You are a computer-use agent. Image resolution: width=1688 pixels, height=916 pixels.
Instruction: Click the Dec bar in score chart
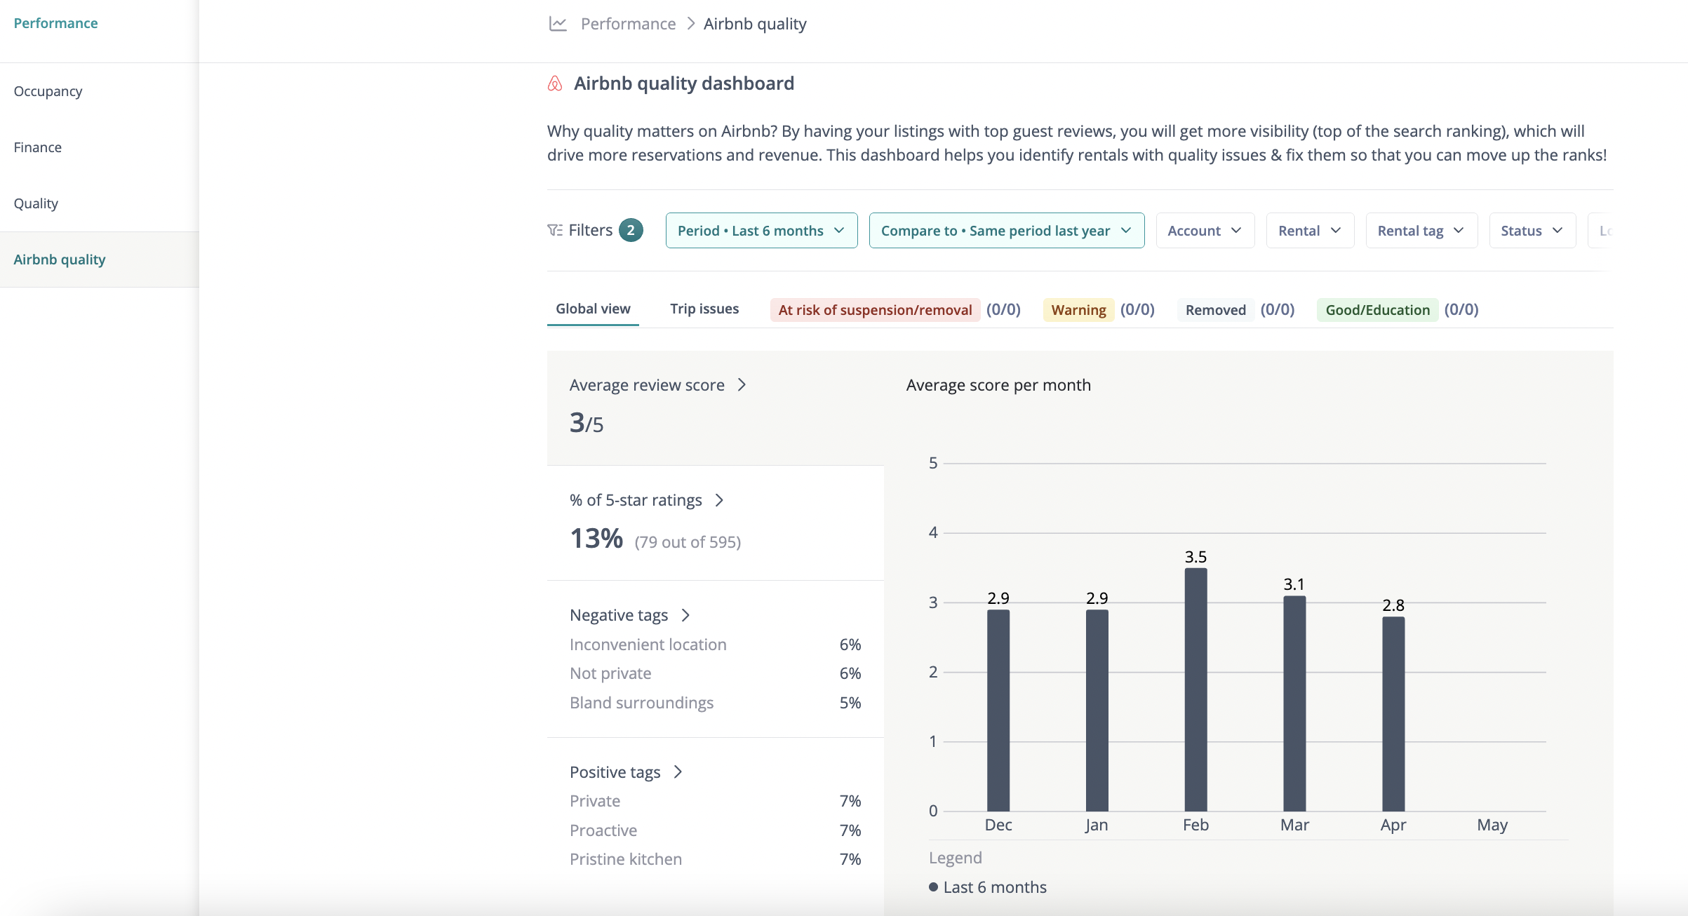coord(998,710)
